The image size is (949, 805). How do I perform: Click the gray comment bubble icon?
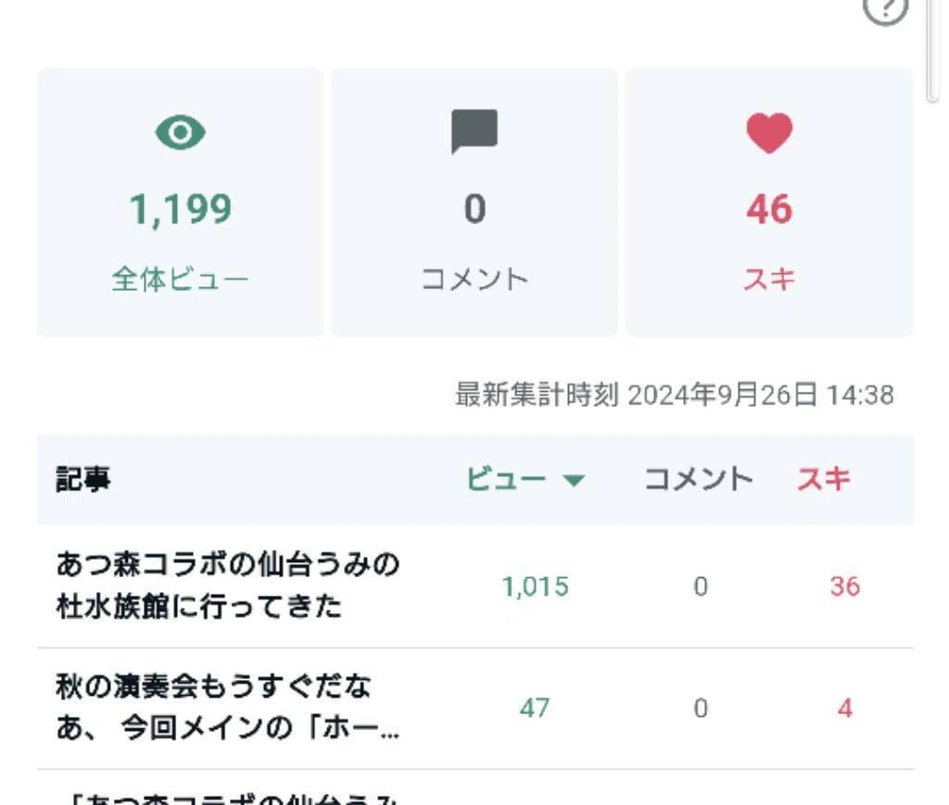[474, 132]
